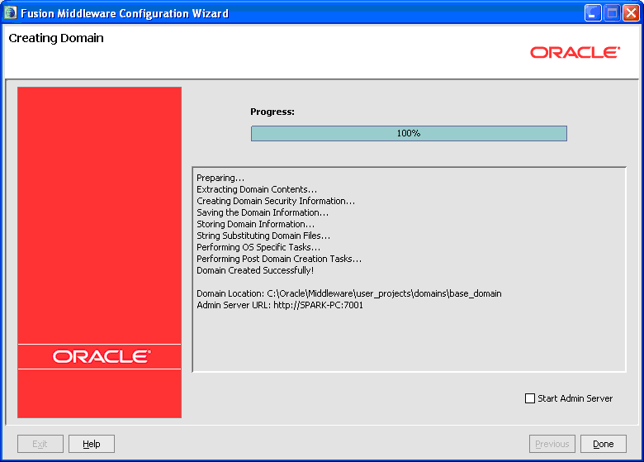Click the Oracle logo in the header
This screenshot has height=462, width=644.
(575, 52)
